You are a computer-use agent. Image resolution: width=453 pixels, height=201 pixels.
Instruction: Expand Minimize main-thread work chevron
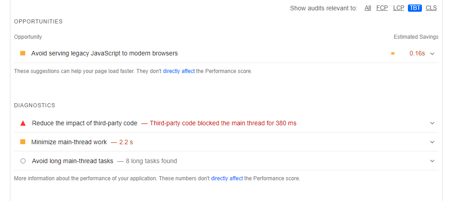coord(432,142)
